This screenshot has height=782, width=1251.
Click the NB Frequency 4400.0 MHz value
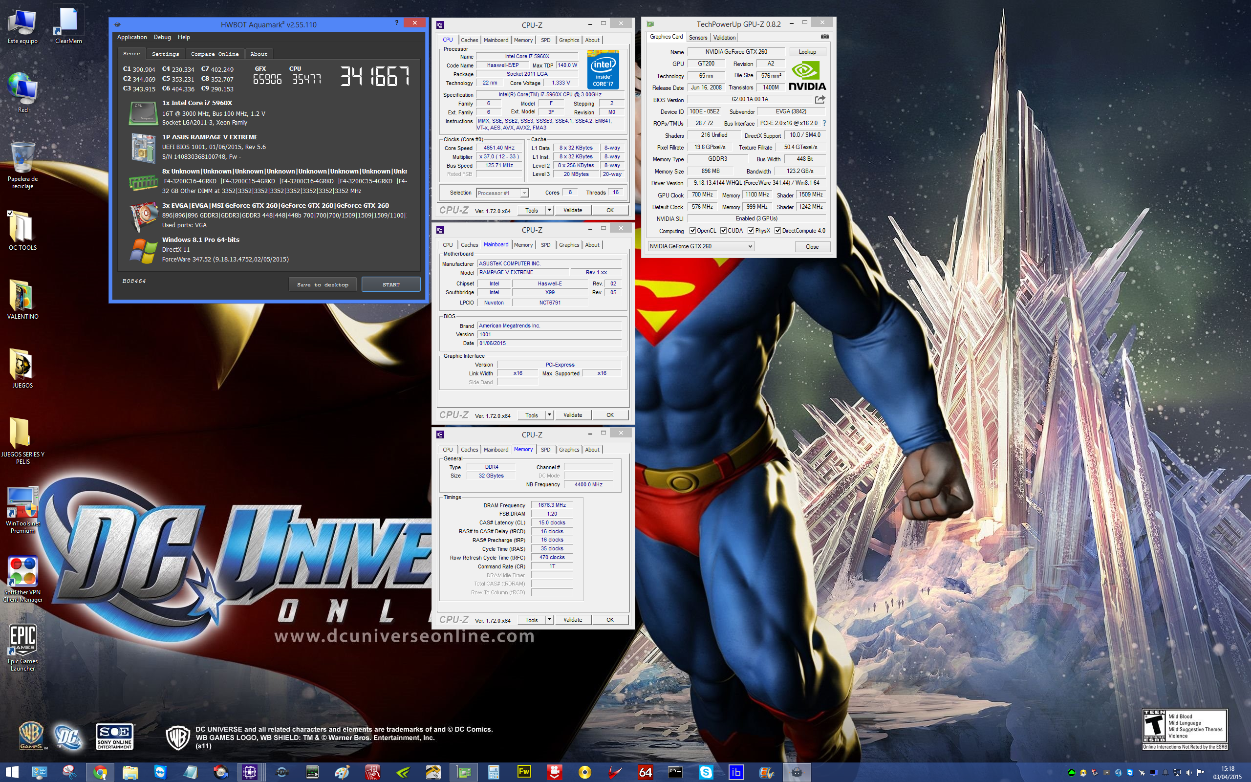pos(588,484)
